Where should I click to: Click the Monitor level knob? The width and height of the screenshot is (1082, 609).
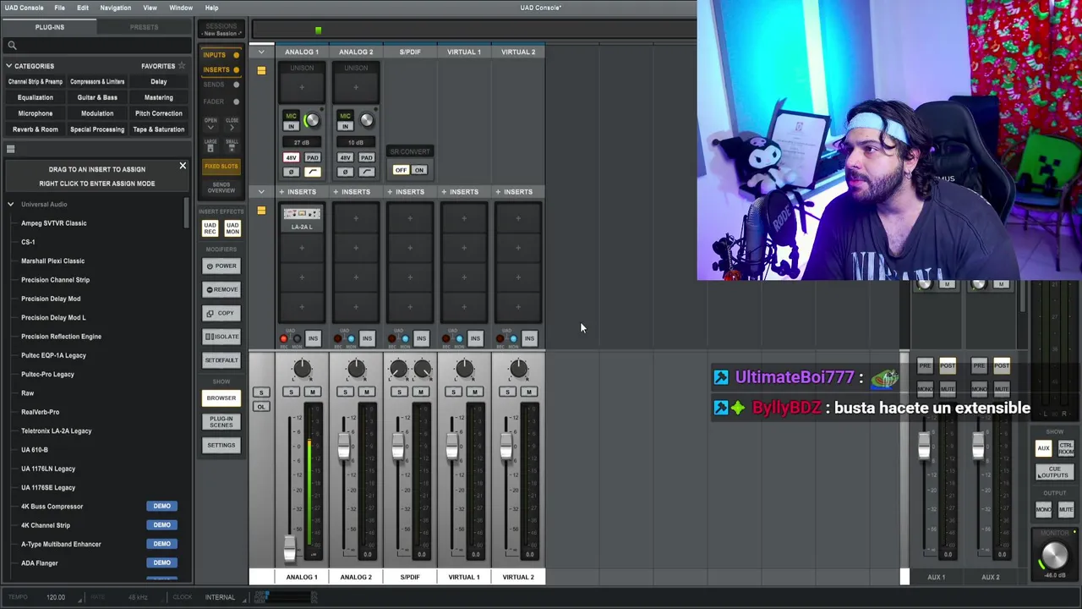coord(1054,555)
